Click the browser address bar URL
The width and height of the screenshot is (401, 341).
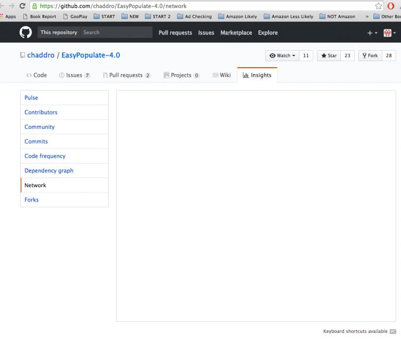click(x=113, y=6)
